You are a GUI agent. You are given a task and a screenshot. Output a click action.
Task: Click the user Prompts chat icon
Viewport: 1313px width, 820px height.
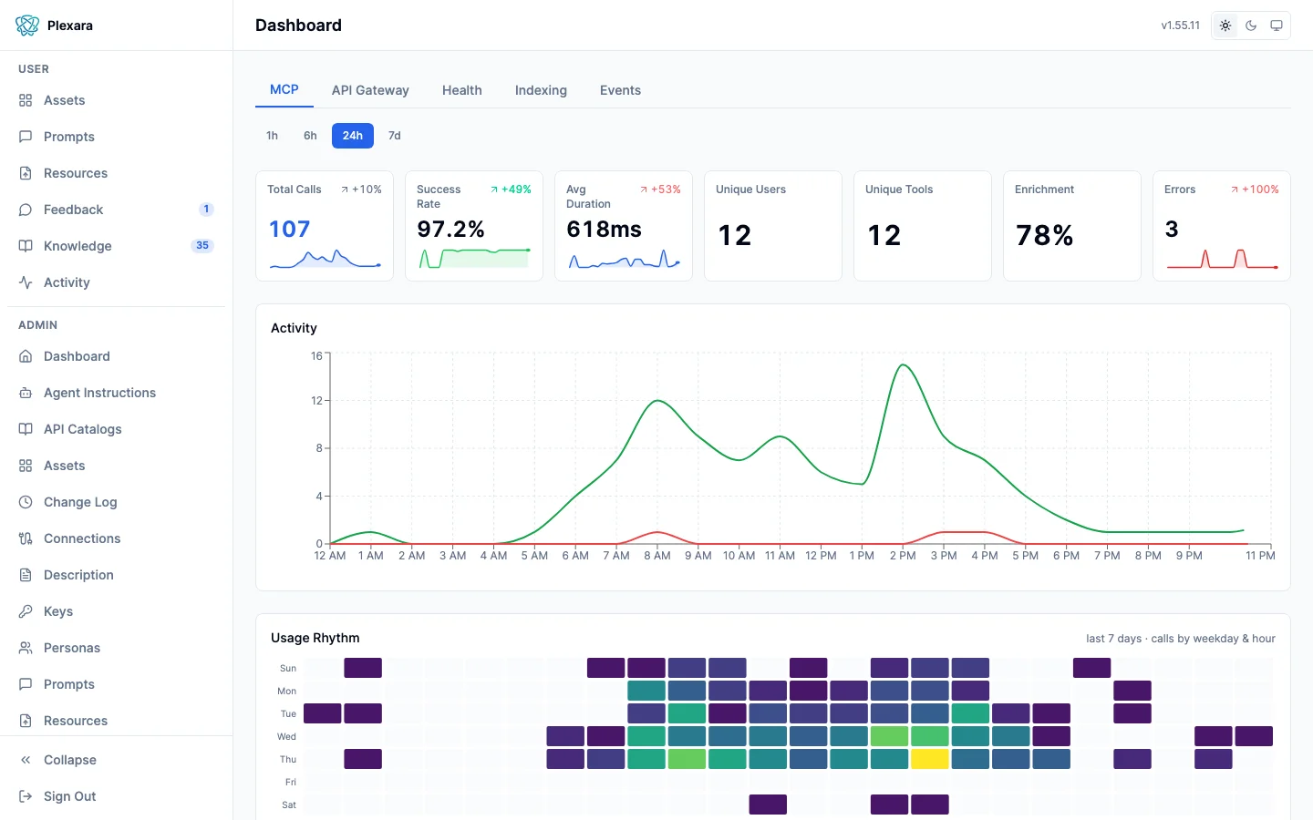[26, 137]
